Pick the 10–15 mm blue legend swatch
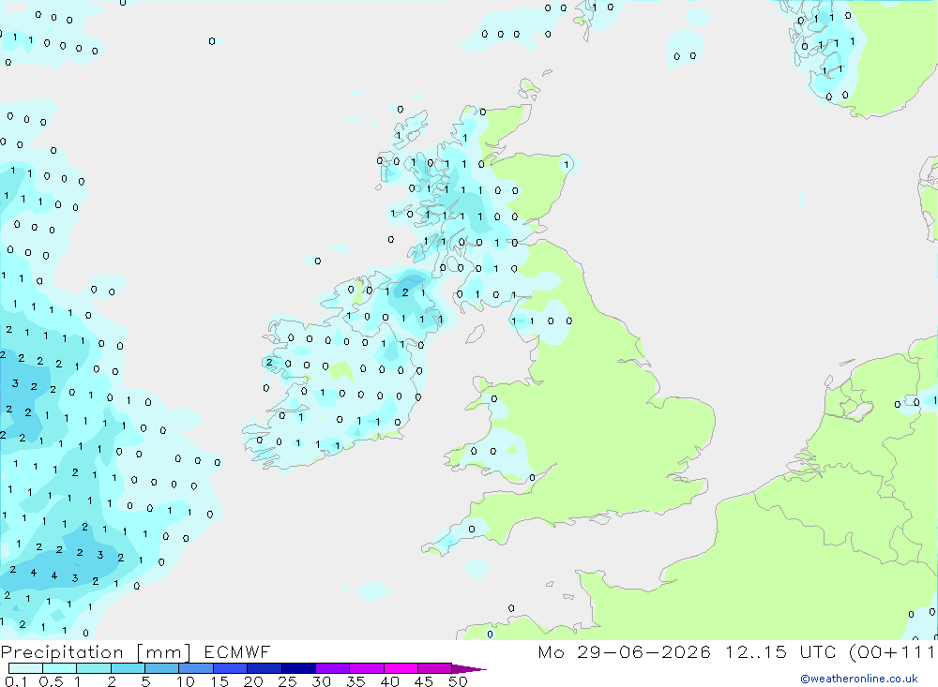Screen dimensions: 938x687 (x=196, y=668)
